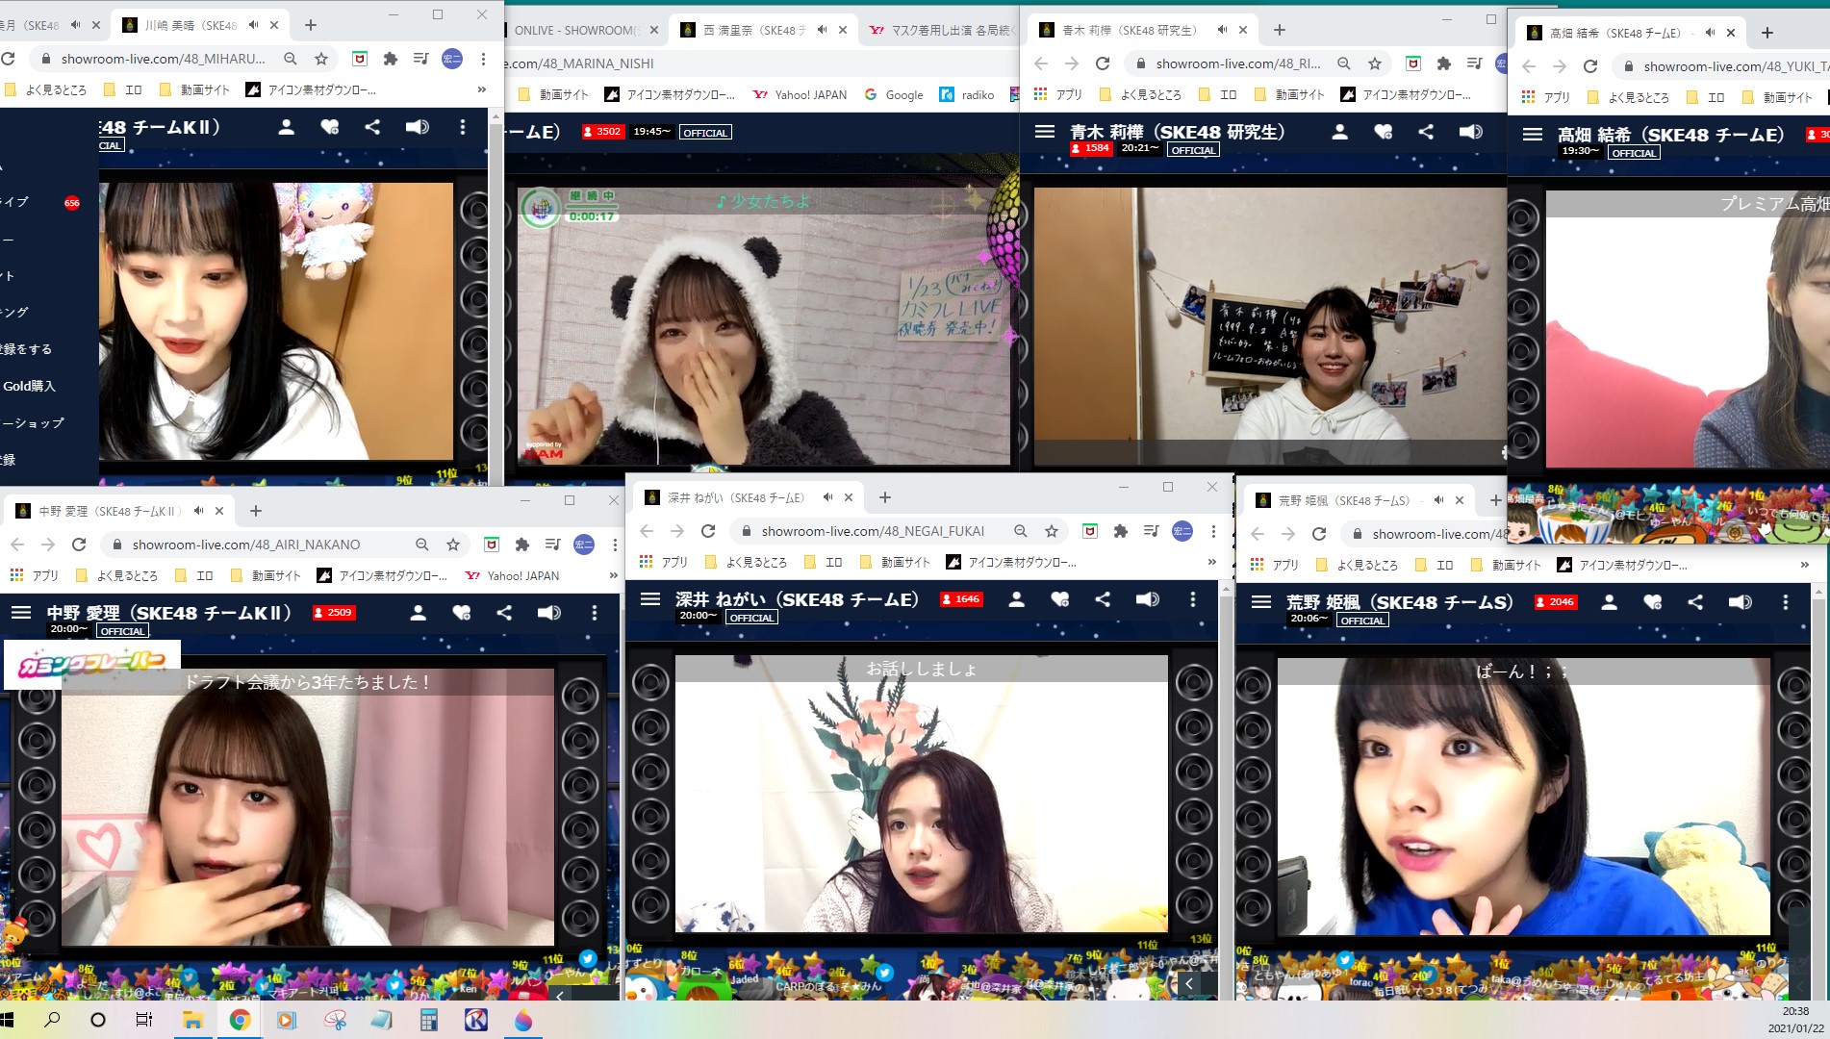
Task: Open the Google bookmark
Action: (894, 94)
